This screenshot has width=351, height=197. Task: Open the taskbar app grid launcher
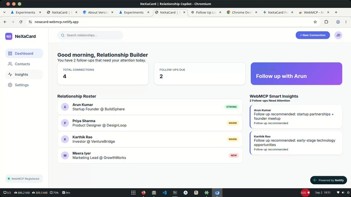pyautogui.click(x=133, y=193)
